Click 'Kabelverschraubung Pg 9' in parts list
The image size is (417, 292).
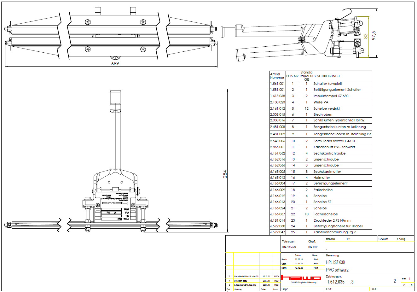(334, 232)
